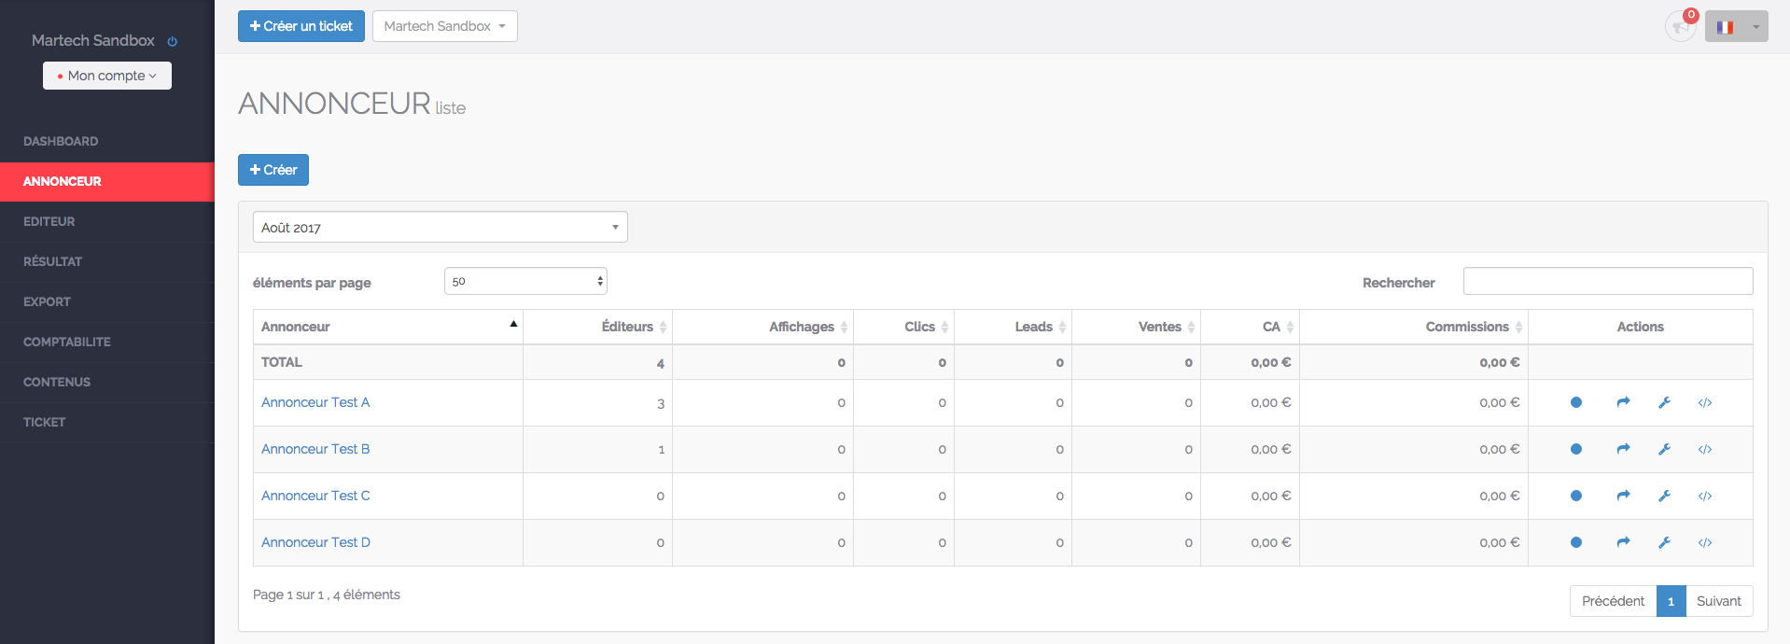Image resolution: width=1790 pixels, height=644 pixels.
Task: Open Contenus section in sidebar
Action: [x=107, y=382]
